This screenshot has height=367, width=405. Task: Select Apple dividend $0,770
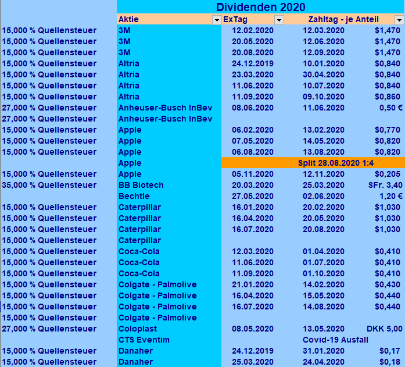pos(388,130)
